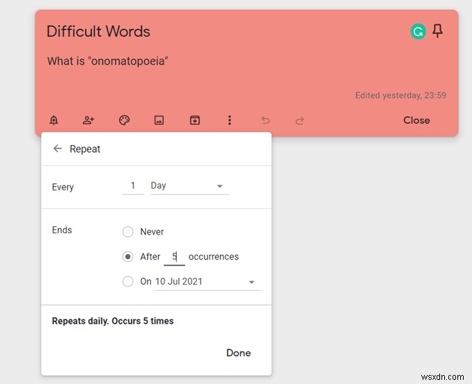
Task: Click Done to save the repeat
Action: tap(238, 353)
